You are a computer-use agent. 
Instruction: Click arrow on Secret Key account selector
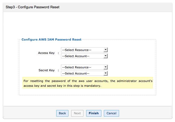(x=106, y=73)
